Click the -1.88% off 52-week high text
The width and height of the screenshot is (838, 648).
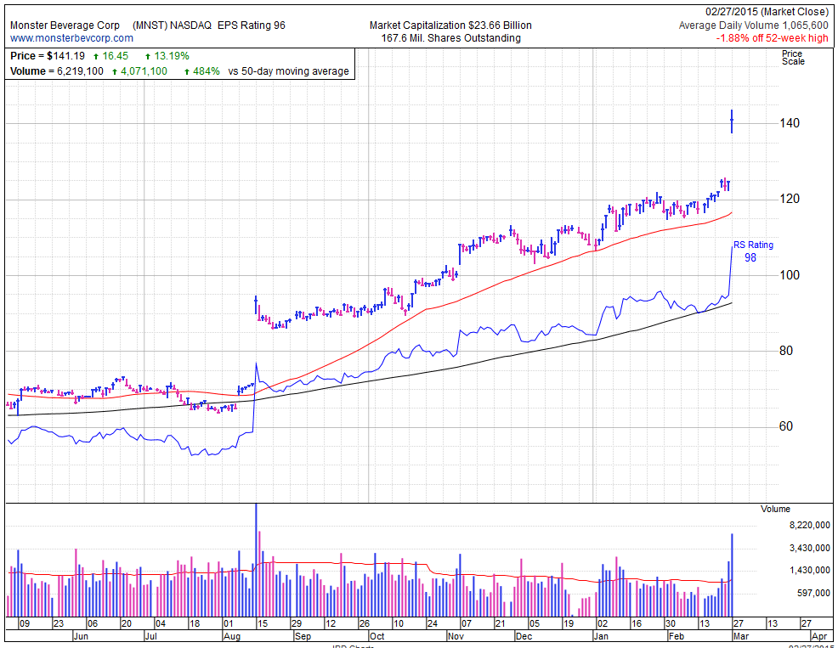(773, 38)
